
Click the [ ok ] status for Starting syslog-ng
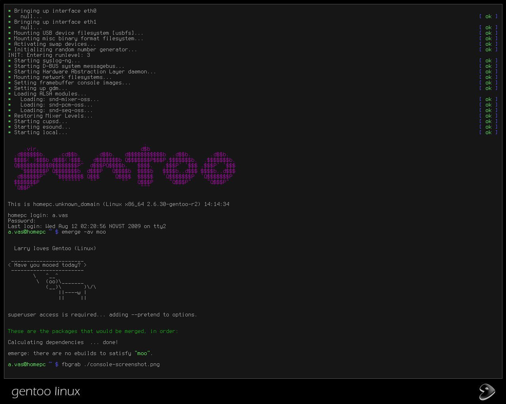click(489, 61)
